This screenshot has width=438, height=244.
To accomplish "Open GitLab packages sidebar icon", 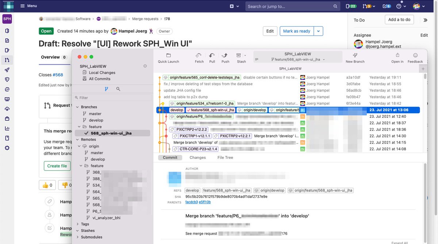I will coord(7,119).
